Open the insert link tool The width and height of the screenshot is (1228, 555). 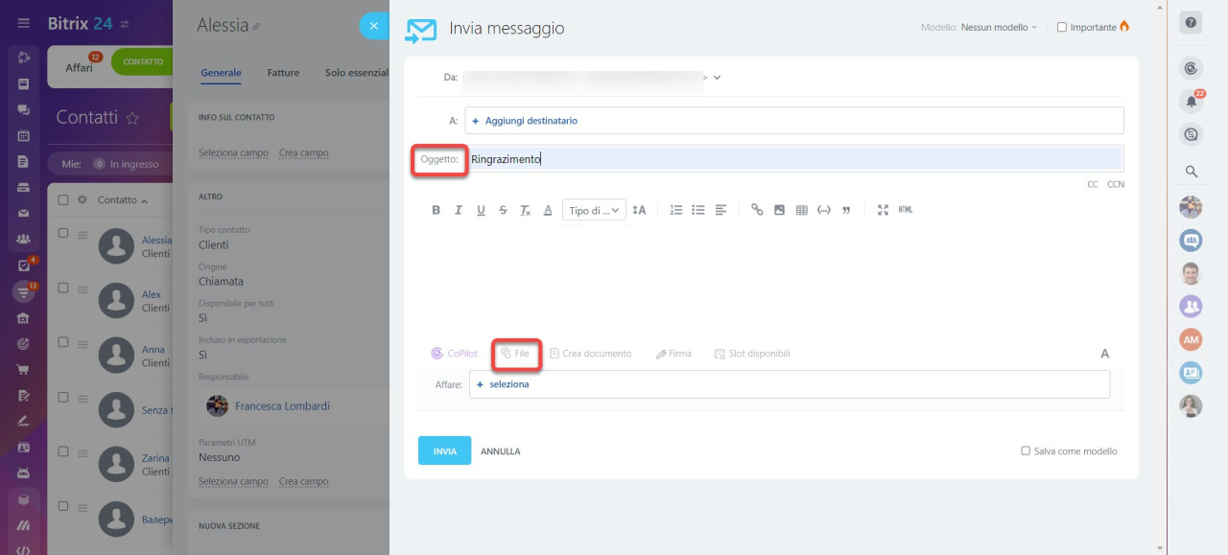(757, 209)
